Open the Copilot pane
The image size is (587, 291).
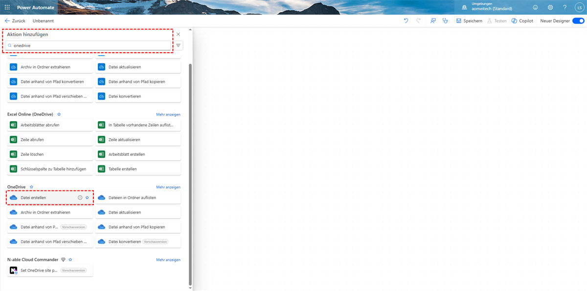[x=522, y=21]
